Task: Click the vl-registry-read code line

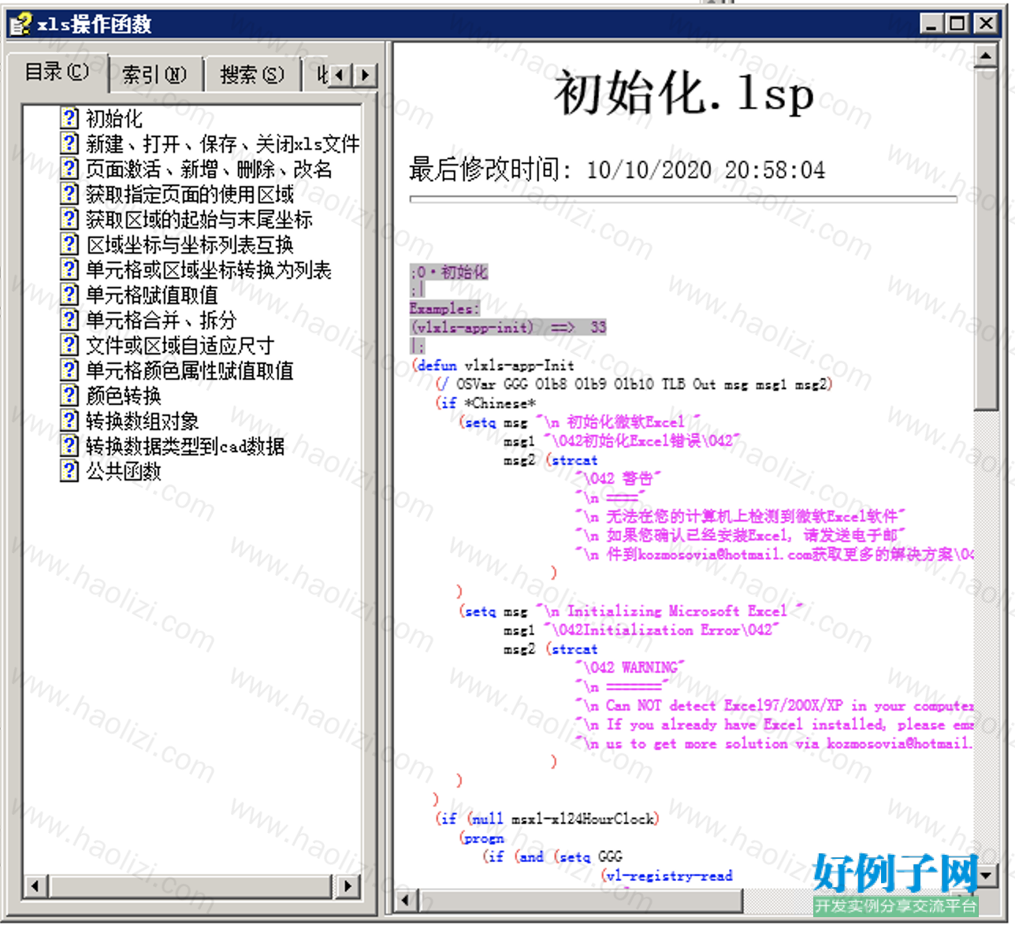Action: click(667, 875)
